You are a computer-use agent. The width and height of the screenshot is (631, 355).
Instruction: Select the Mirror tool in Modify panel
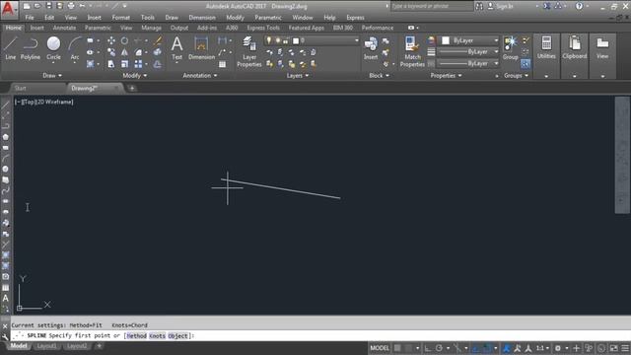pyautogui.click(x=124, y=52)
